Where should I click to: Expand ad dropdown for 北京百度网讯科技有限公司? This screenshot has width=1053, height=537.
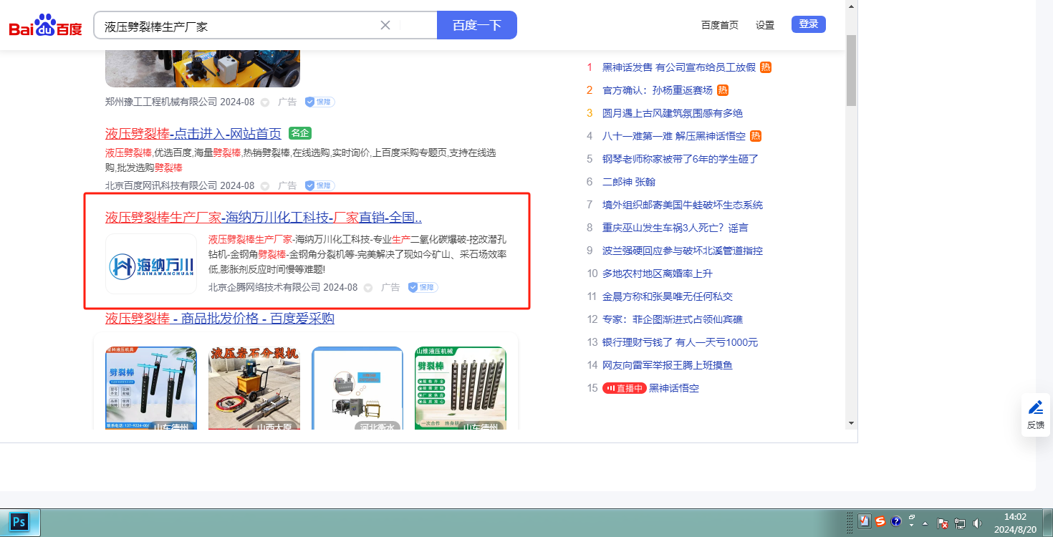click(264, 186)
